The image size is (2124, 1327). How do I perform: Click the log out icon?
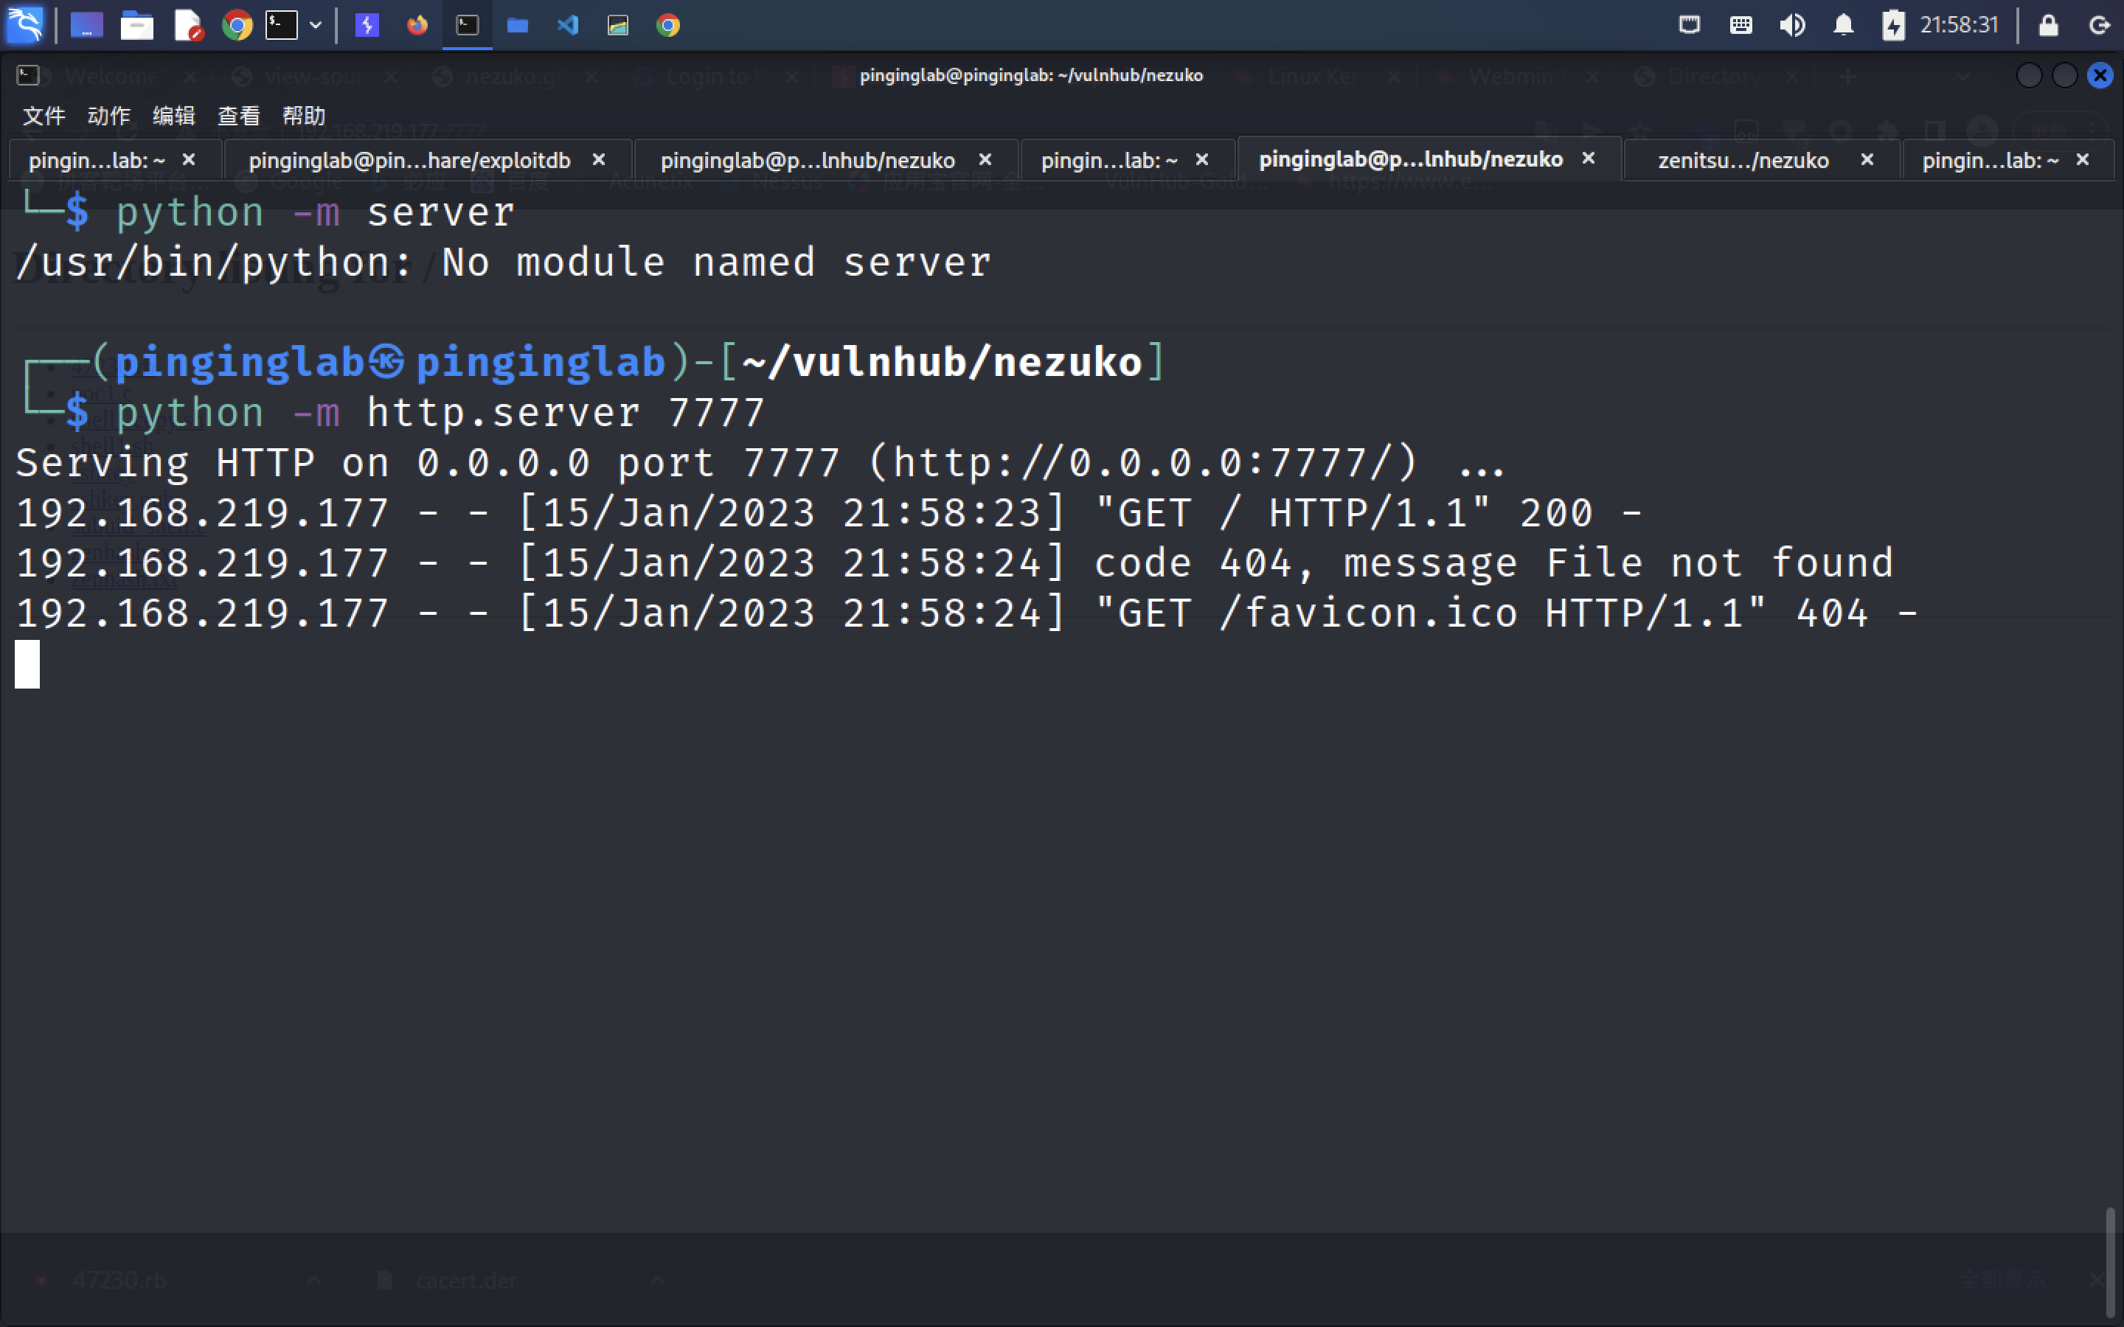click(2098, 24)
